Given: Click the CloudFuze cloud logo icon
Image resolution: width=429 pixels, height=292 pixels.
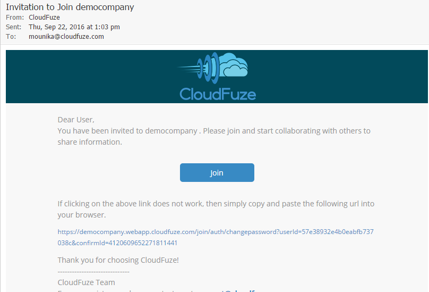Looking at the screenshot, I should 213,68.
